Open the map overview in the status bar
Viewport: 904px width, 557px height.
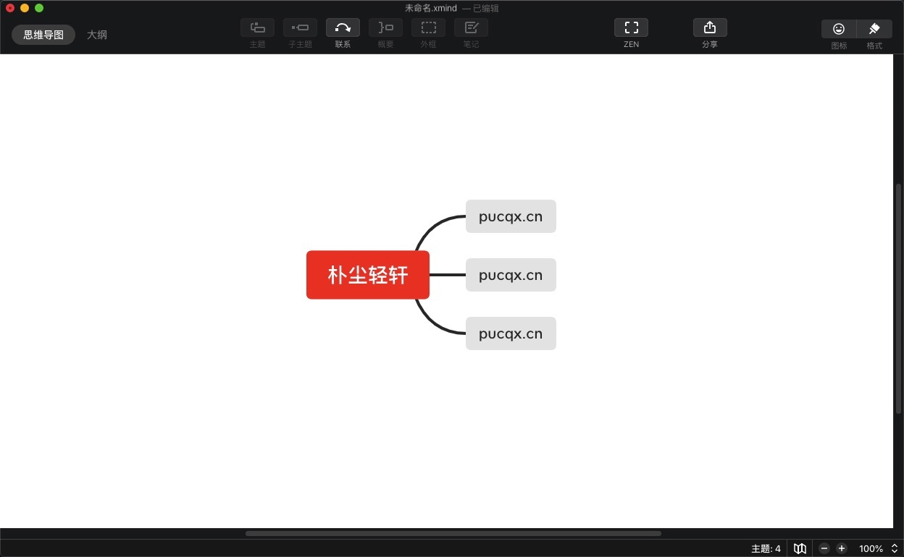pyautogui.click(x=799, y=548)
